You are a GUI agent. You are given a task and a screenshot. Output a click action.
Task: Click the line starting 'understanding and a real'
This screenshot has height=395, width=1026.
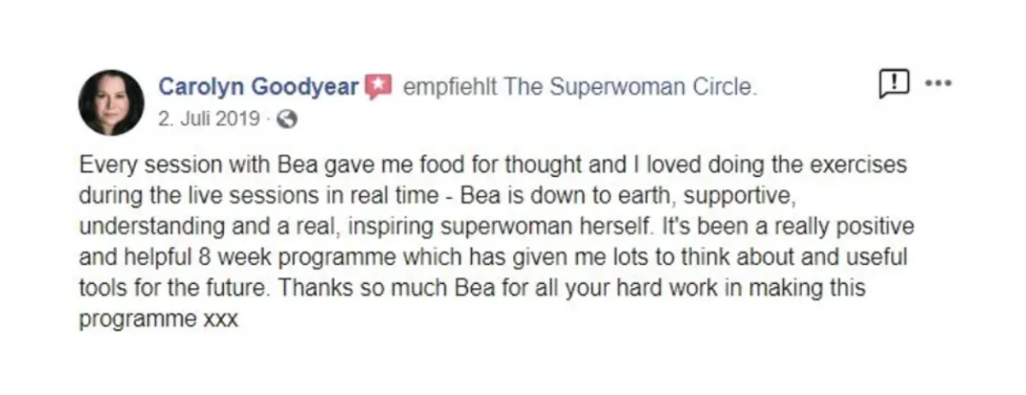(x=497, y=226)
